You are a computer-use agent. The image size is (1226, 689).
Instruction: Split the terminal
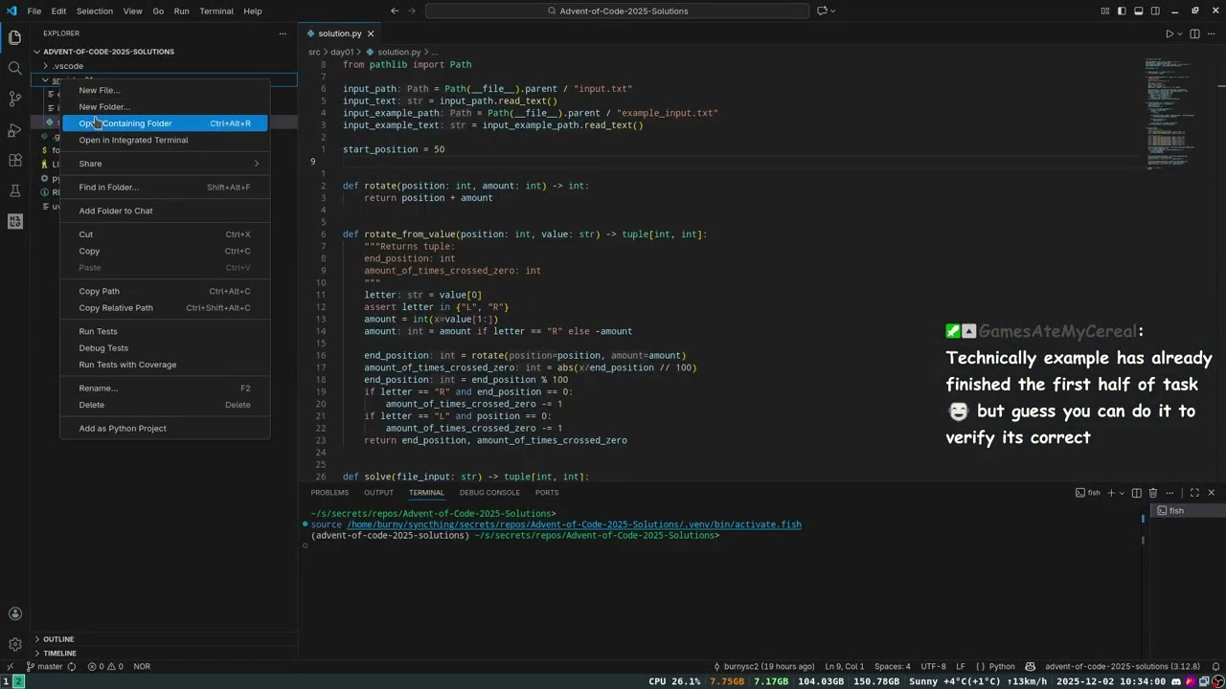(1136, 493)
